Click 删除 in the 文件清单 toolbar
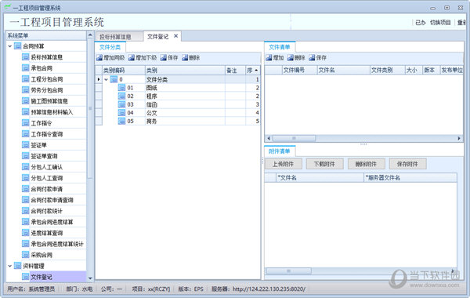Viewport: 470px width, 298px height. pyautogui.click(x=296, y=57)
